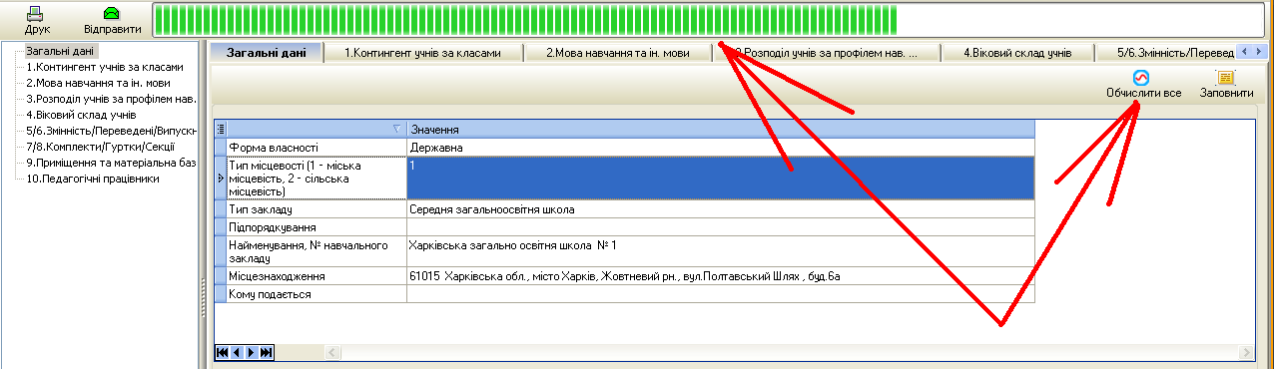The image size is (1274, 369).
Task: Click the Кому подається row label
Action: (x=318, y=294)
